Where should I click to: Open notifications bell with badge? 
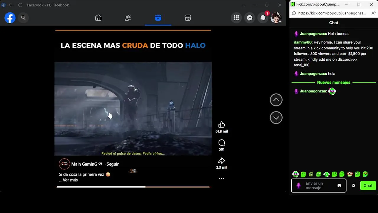pos(263,18)
